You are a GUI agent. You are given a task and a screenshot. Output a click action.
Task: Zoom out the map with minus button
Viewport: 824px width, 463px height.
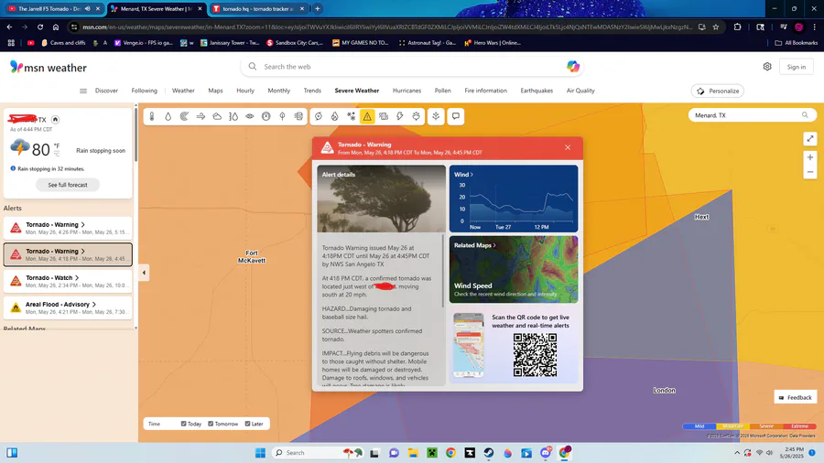point(810,172)
